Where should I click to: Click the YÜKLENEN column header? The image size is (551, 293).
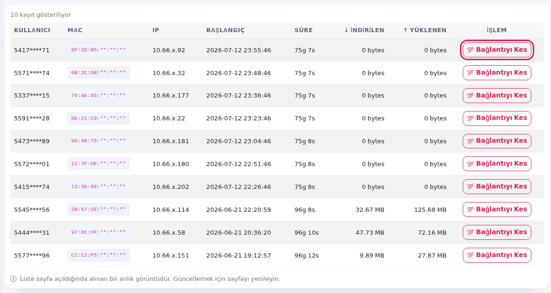tap(425, 30)
